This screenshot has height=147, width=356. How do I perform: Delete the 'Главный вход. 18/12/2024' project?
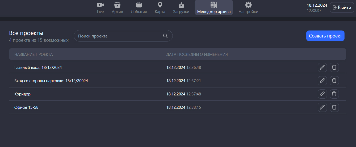click(334, 68)
